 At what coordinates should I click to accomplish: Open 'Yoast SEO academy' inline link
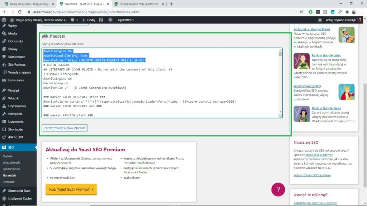319,155
